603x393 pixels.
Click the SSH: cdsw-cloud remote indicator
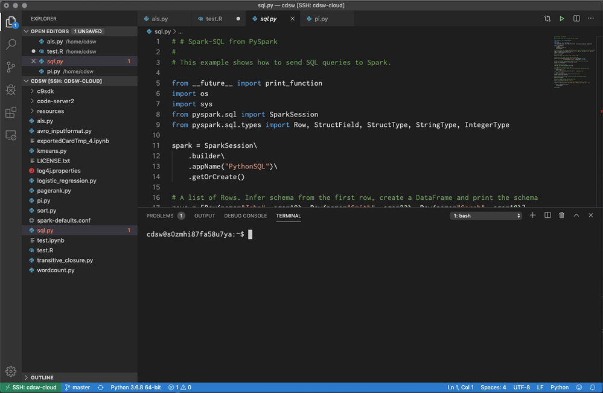[30, 388]
